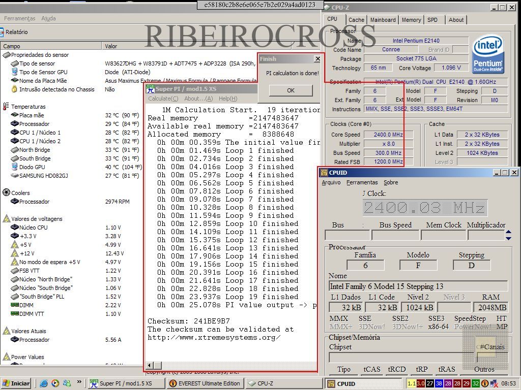Click the Power Values warning icon
Viewport: 521px width, 390px height.
pos(6,357)
